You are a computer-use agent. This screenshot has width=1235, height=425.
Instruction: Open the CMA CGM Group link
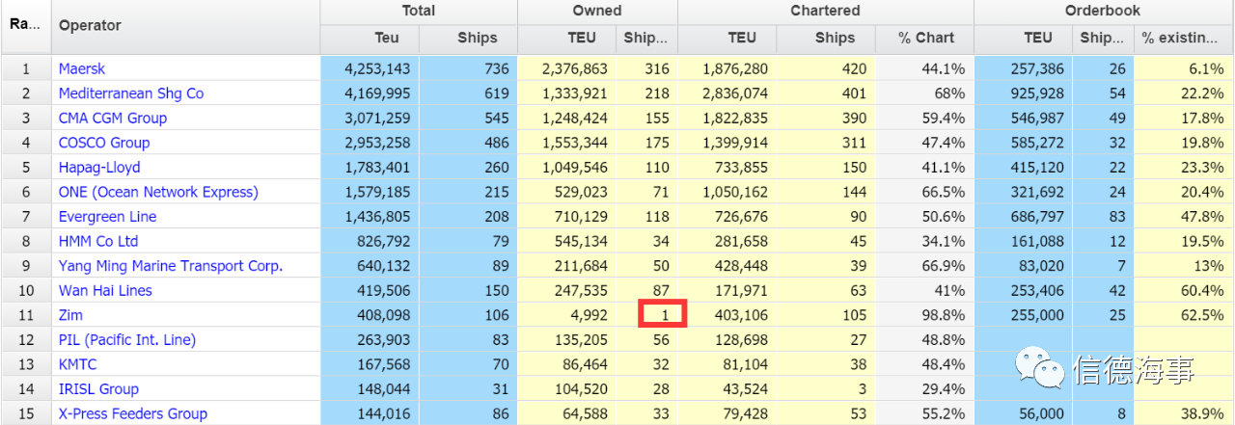[113, 118]
